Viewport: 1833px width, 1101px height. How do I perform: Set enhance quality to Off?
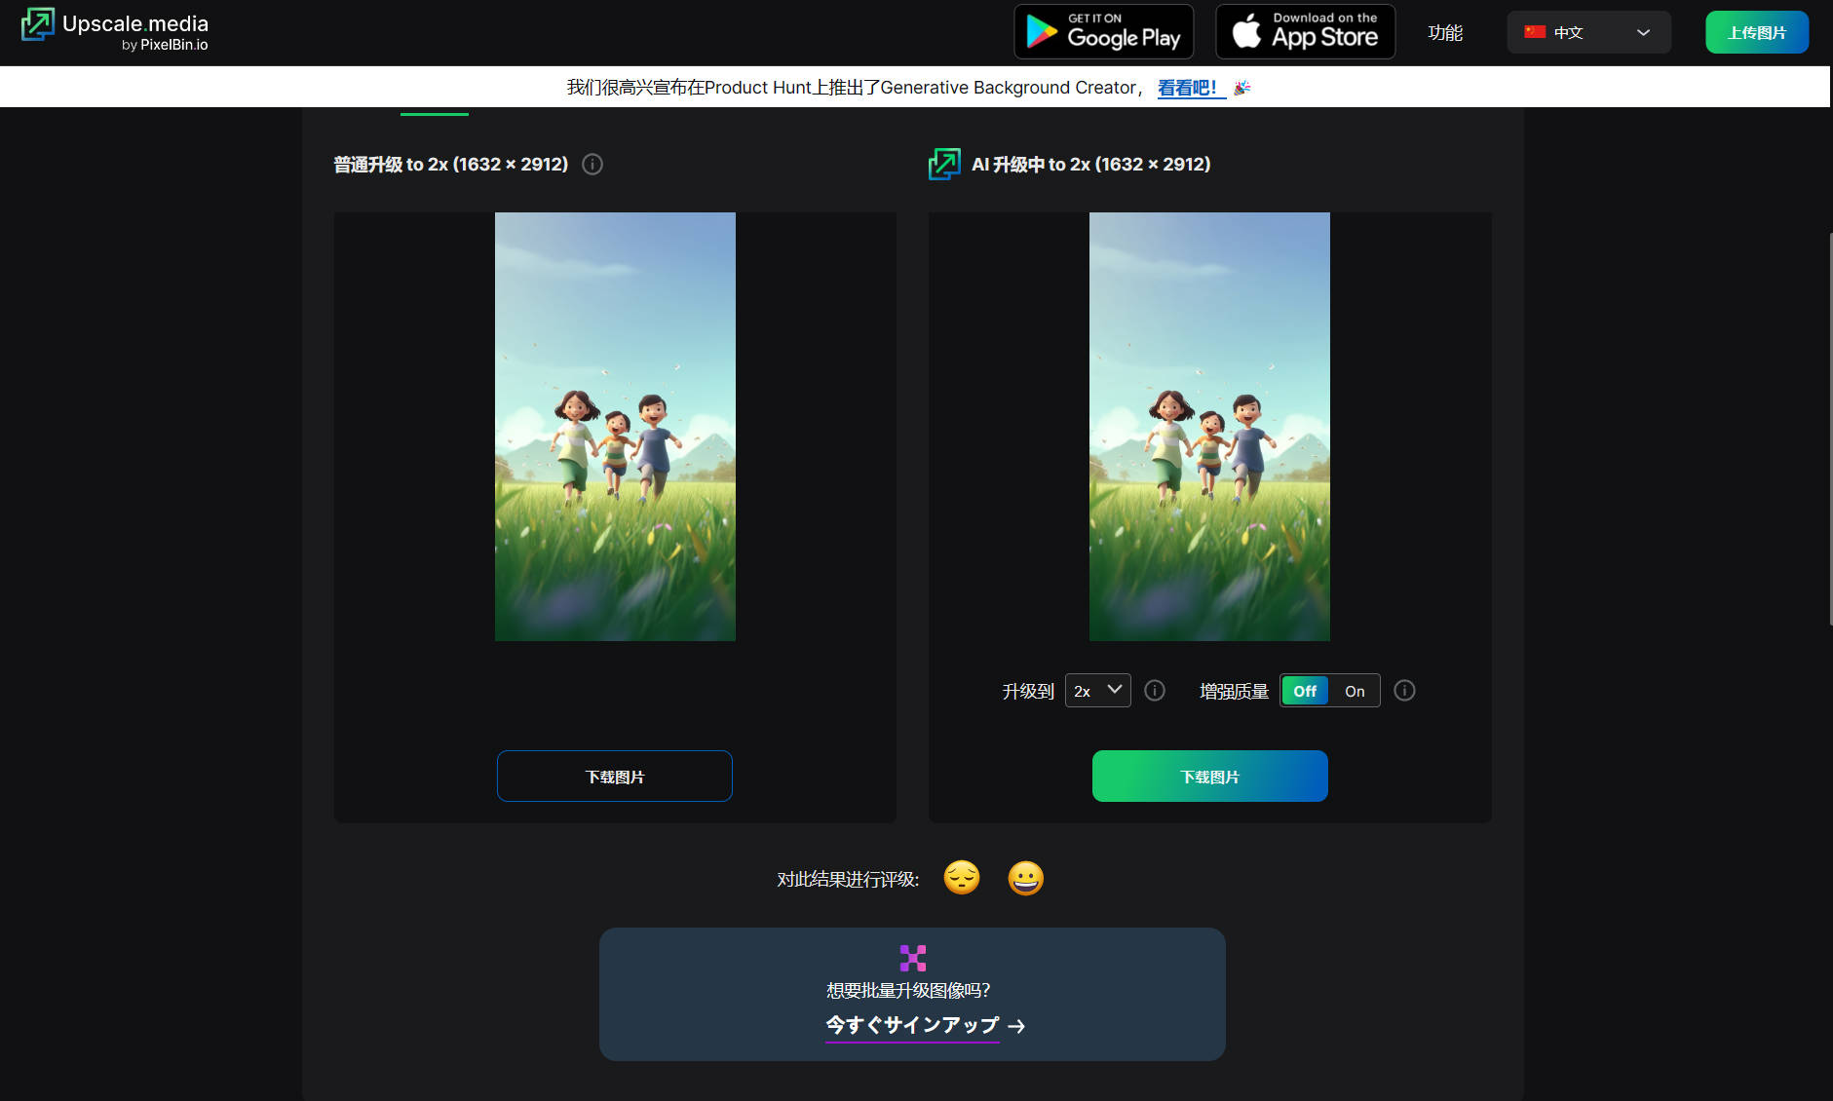[1304, 691]
